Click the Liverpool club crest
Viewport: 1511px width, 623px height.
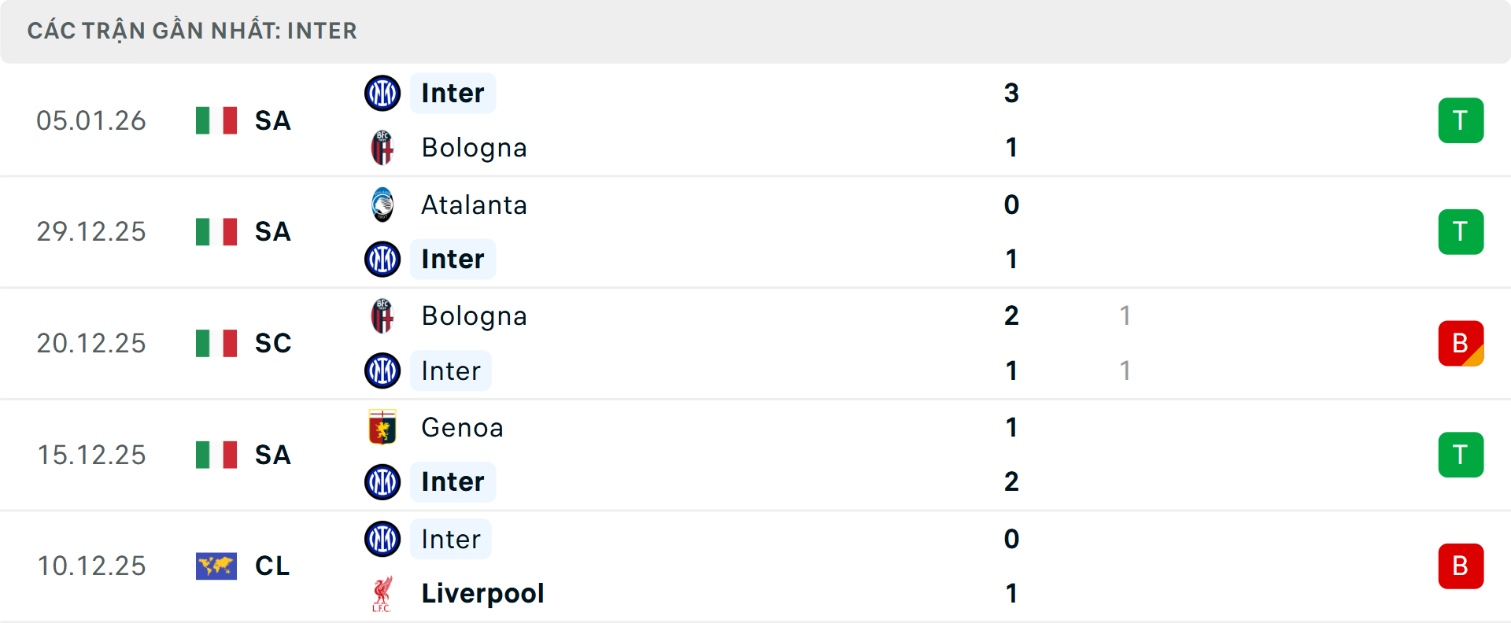382,594
